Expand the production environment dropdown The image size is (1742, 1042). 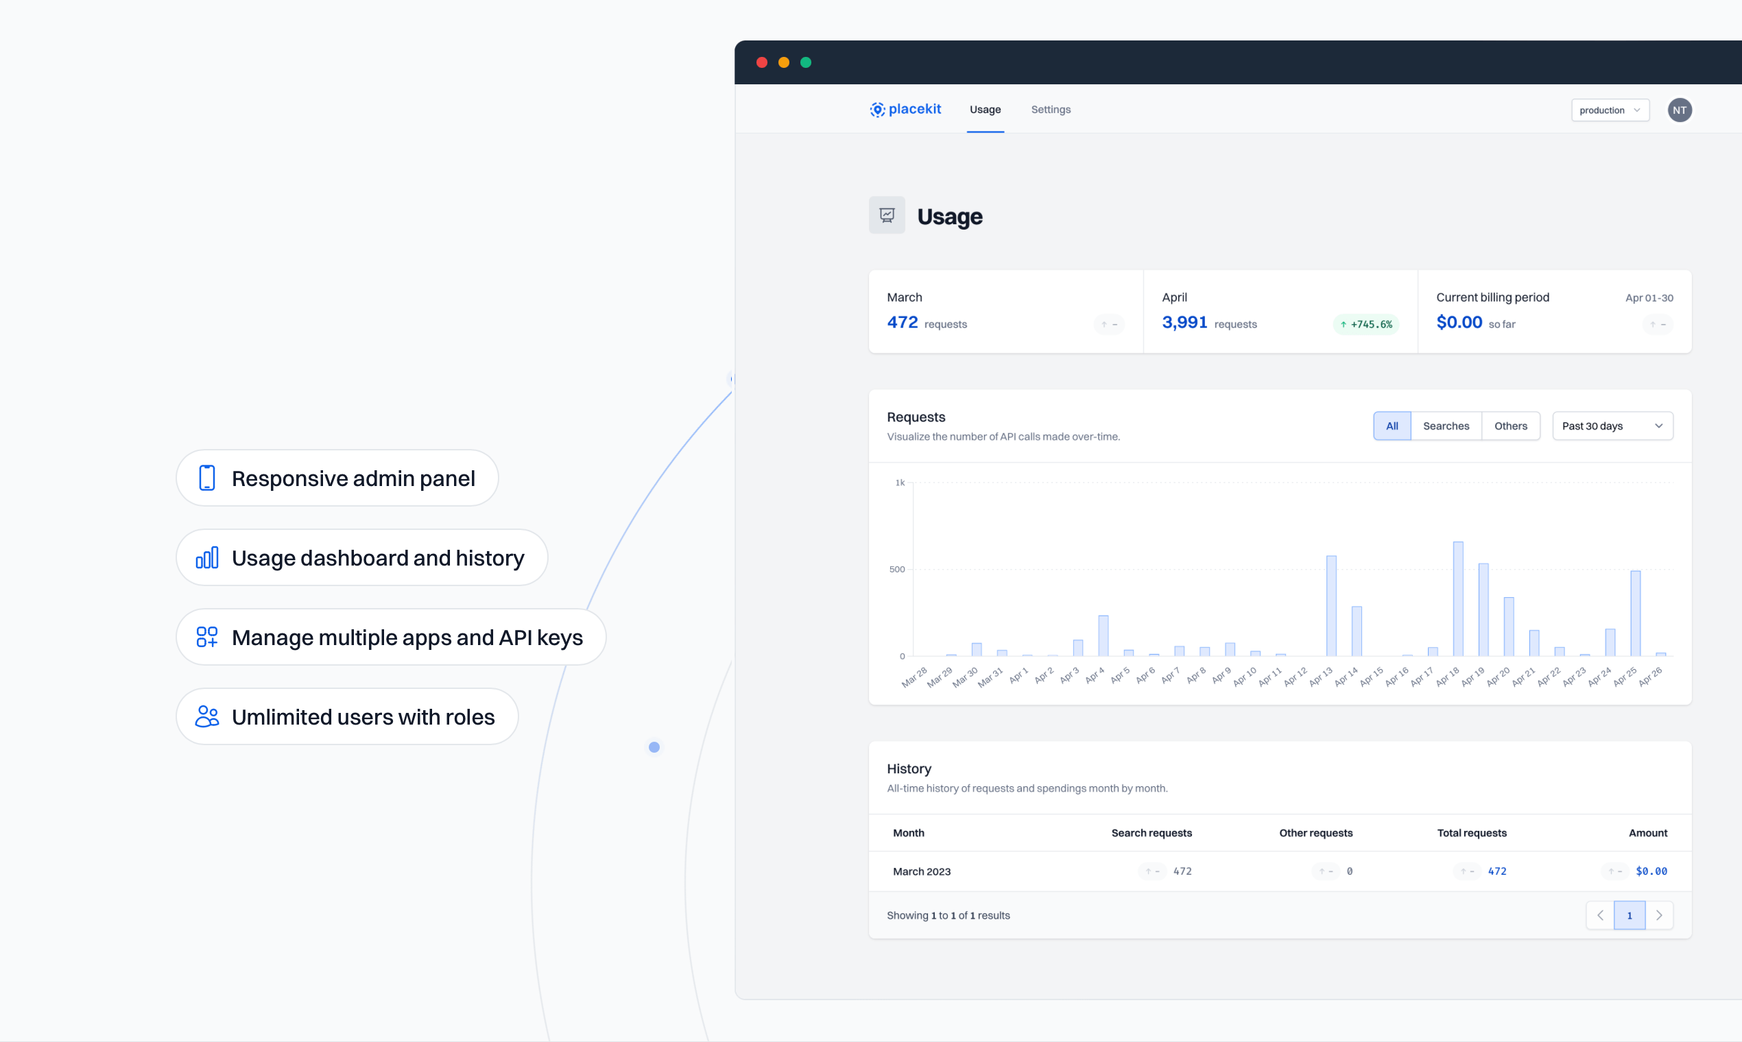coord(1609,110)
